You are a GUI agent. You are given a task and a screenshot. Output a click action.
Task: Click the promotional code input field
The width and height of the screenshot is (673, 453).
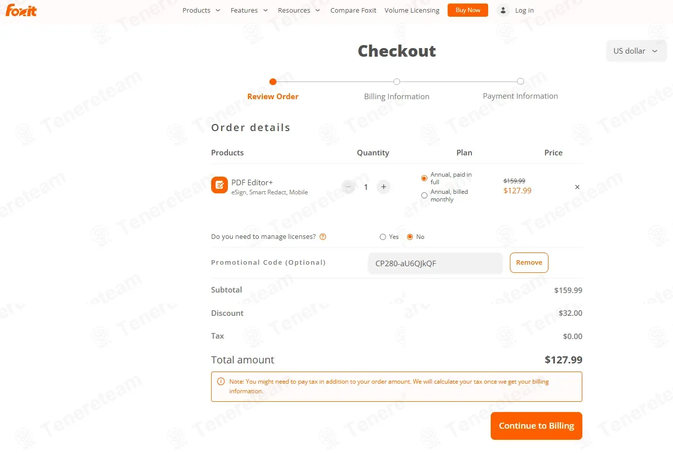pos(435,263)
